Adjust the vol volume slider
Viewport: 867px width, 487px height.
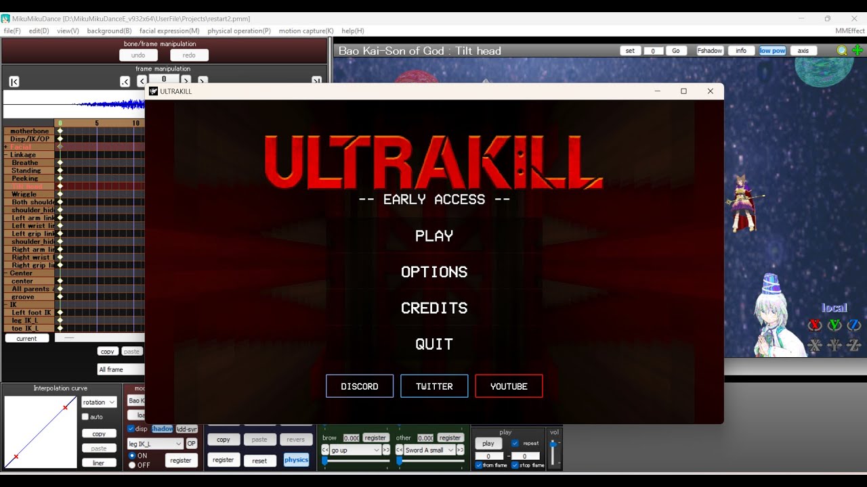tap(553, 452)
